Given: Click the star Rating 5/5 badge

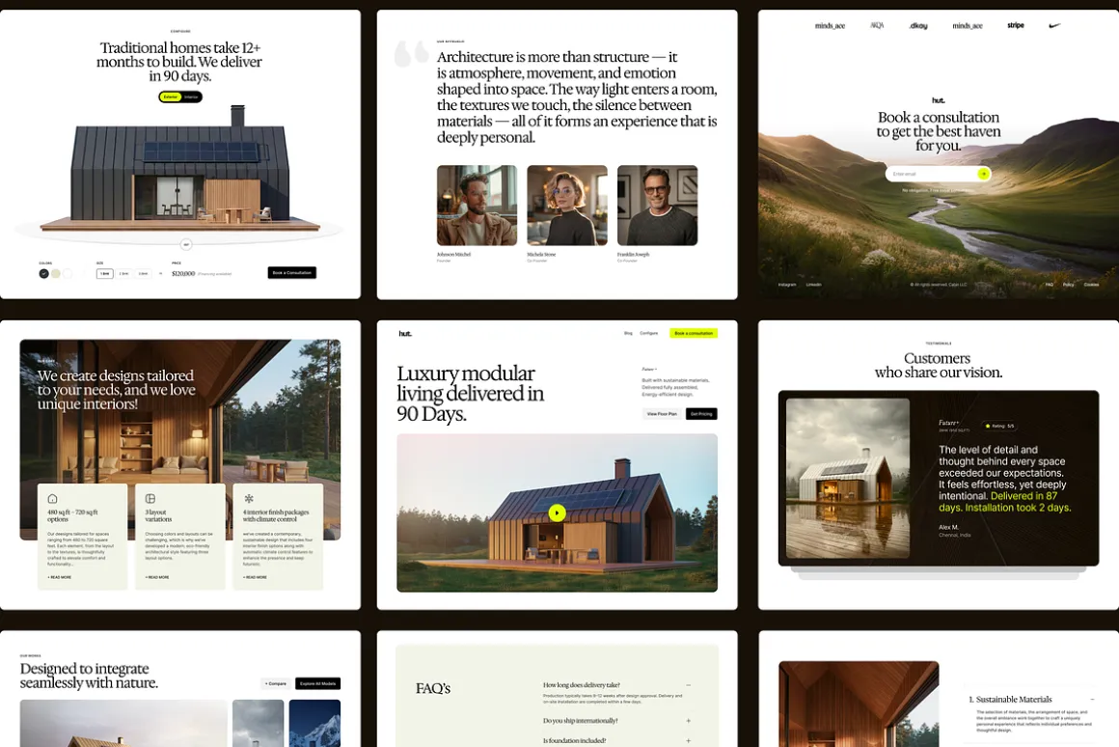Looking at the screenshot, I should [999, 426].
